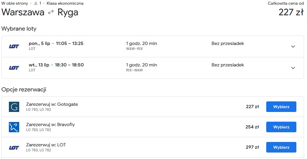Click the round-trip arrows between Warszawa and Ryga
The width and height of the screenshot is (307, 159).
click(x=51, y=12)
